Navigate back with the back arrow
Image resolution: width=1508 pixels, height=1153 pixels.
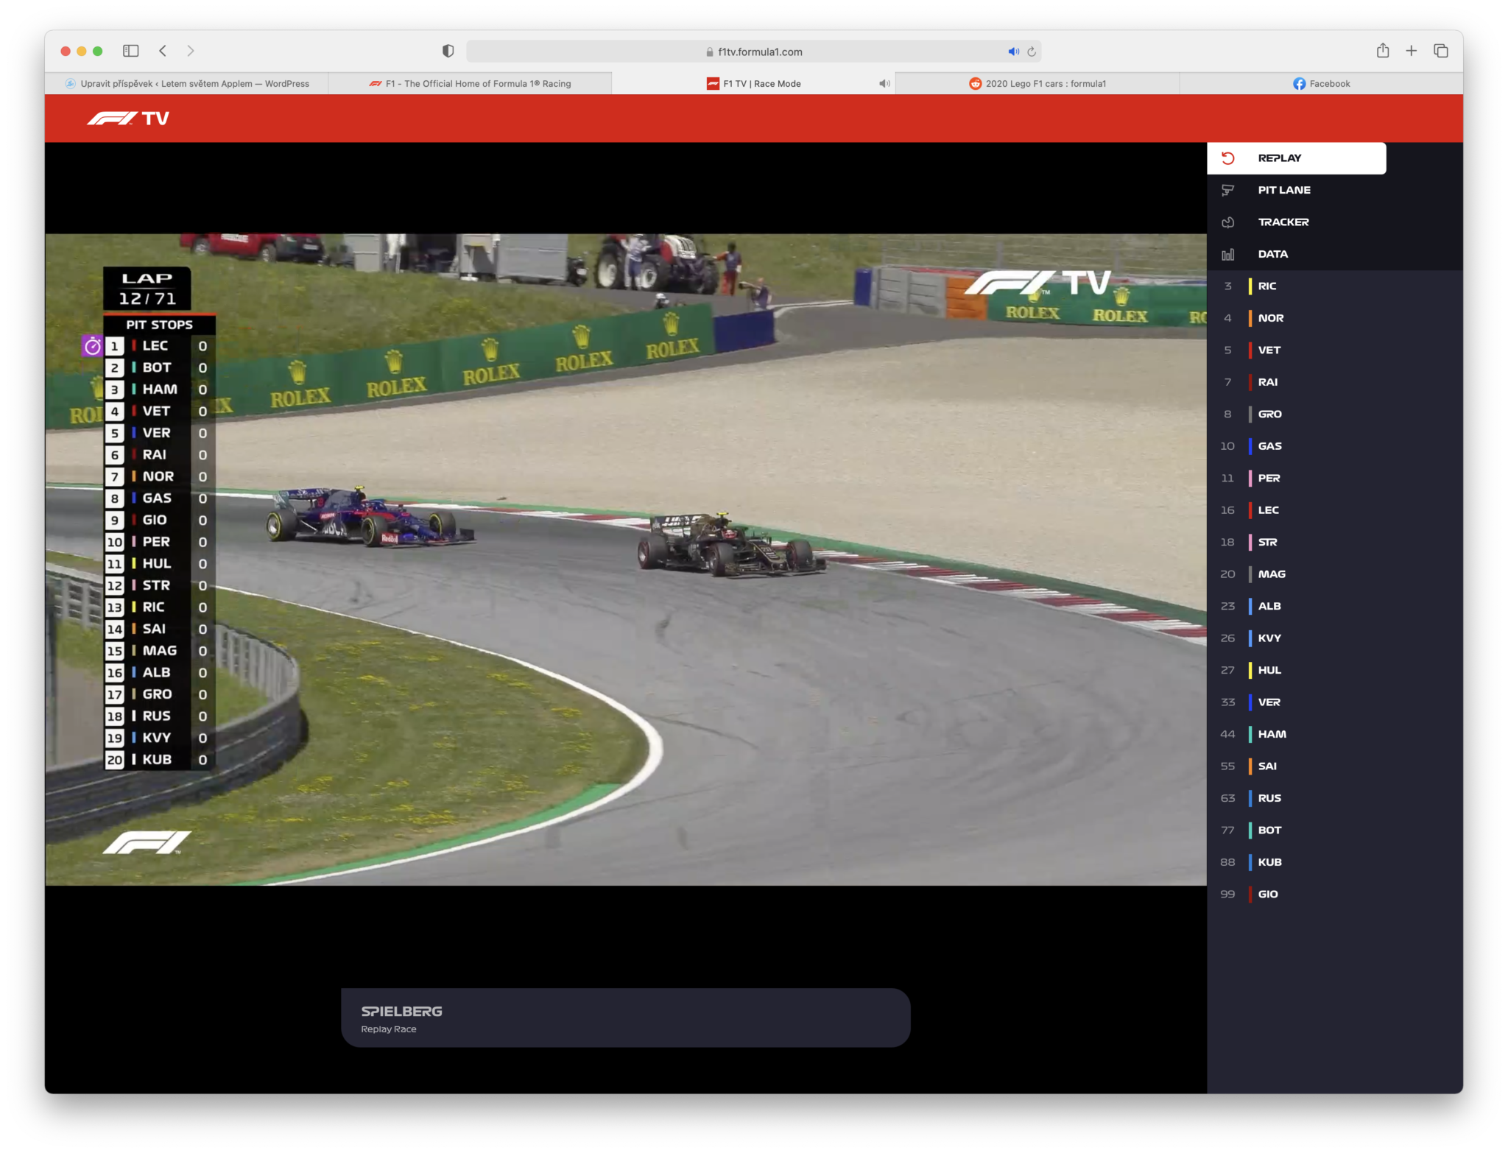pyautogui.click(x=163, y=51)
